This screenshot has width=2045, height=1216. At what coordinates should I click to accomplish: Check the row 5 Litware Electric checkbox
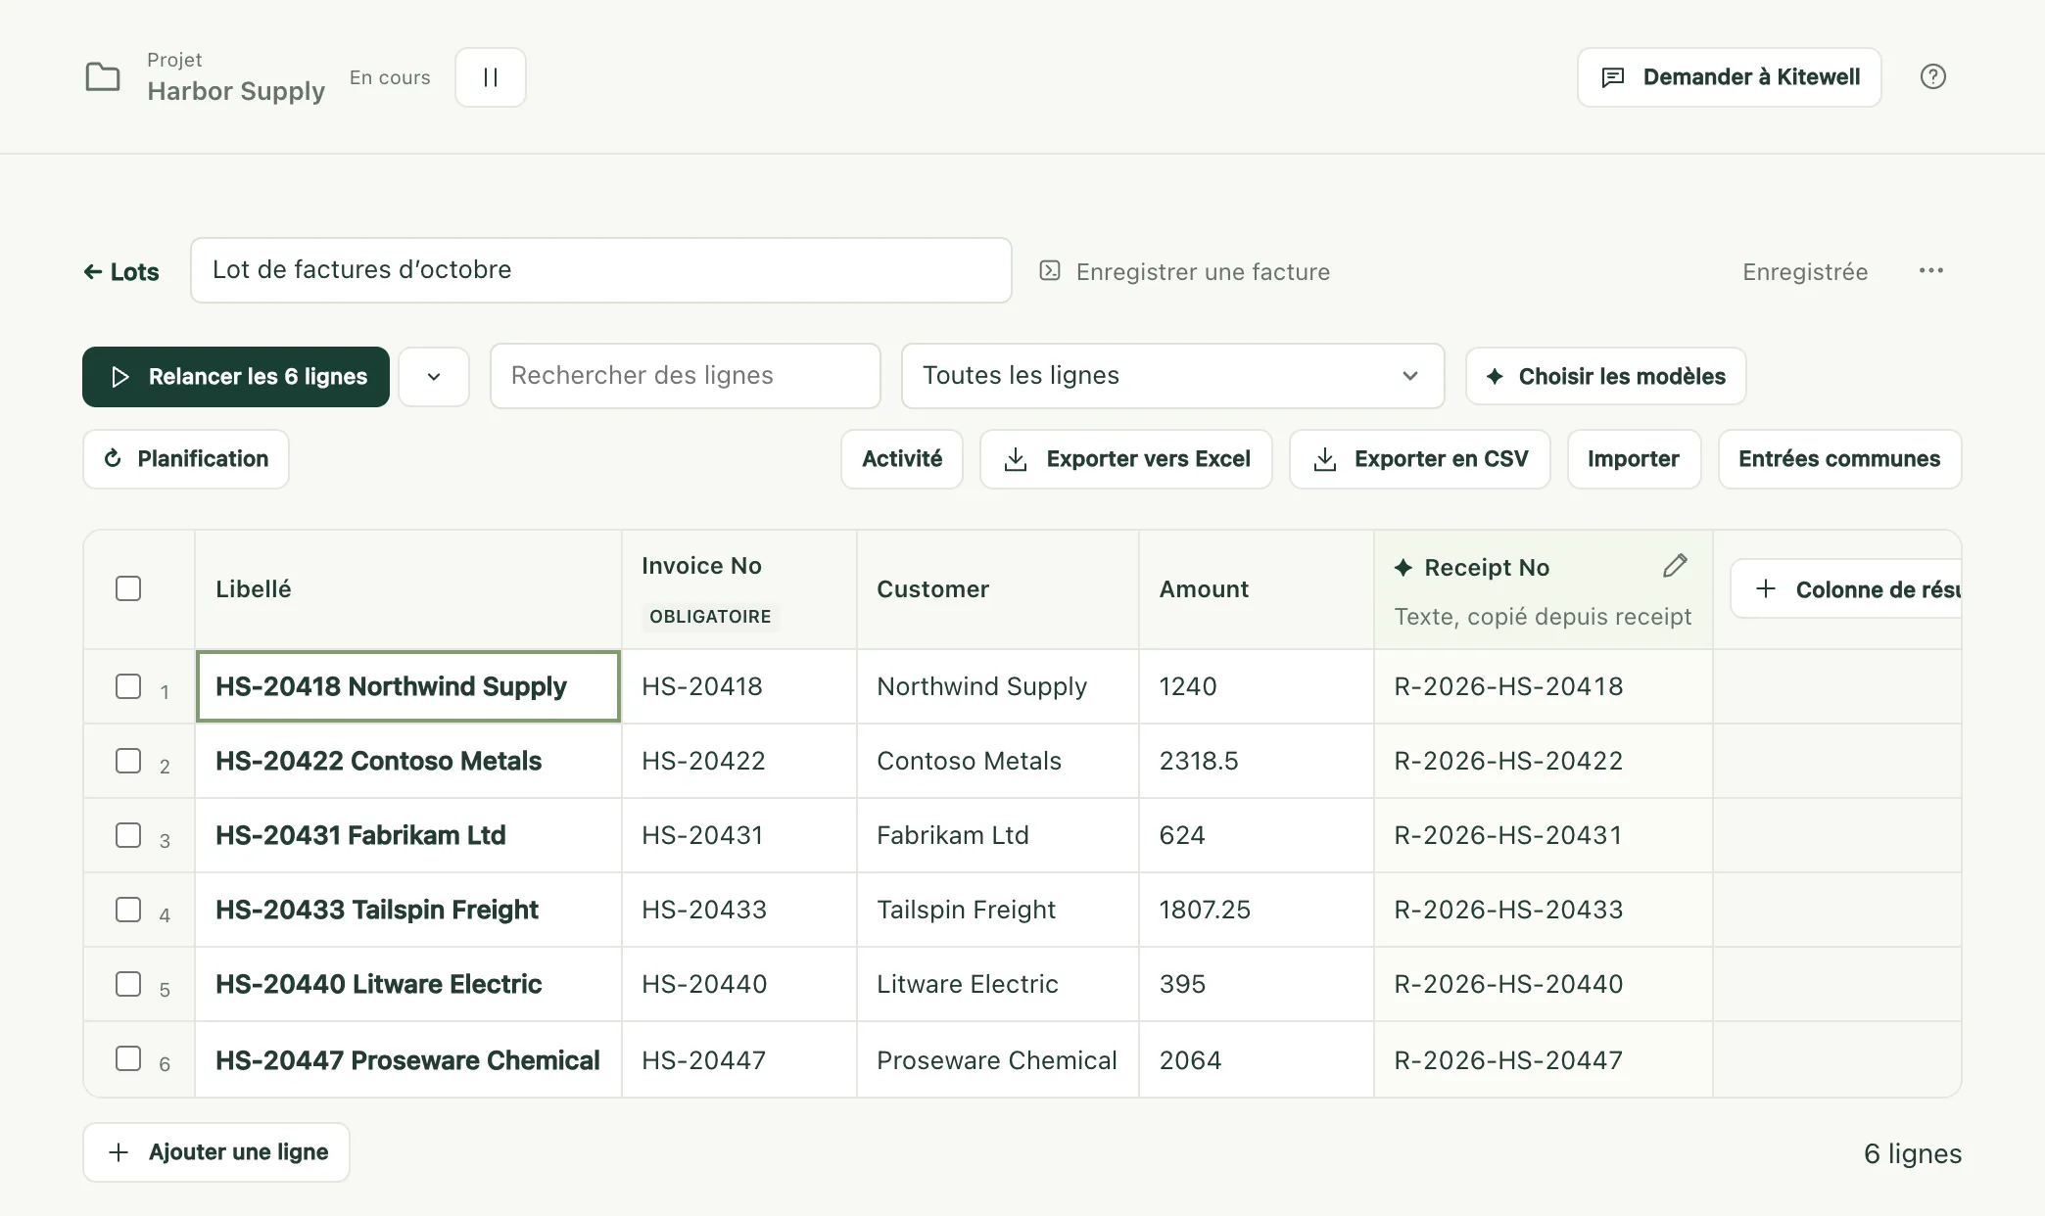[128, 984]
